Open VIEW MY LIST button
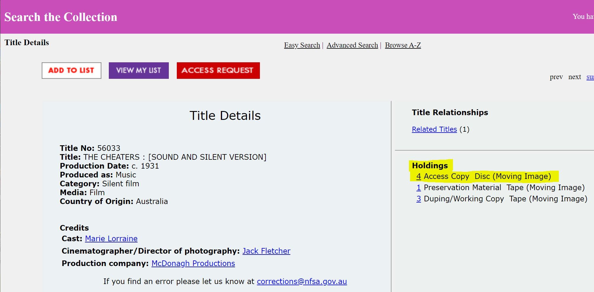The height and width of the screenshot is (292, 594). (x=139, y=71)
